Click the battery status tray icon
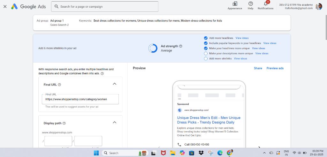The width and height of the screenshot is (327, 157). pos(304,153)
